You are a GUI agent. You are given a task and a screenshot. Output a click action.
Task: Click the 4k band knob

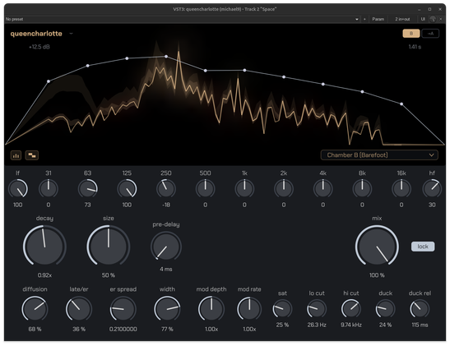point(322,189)
